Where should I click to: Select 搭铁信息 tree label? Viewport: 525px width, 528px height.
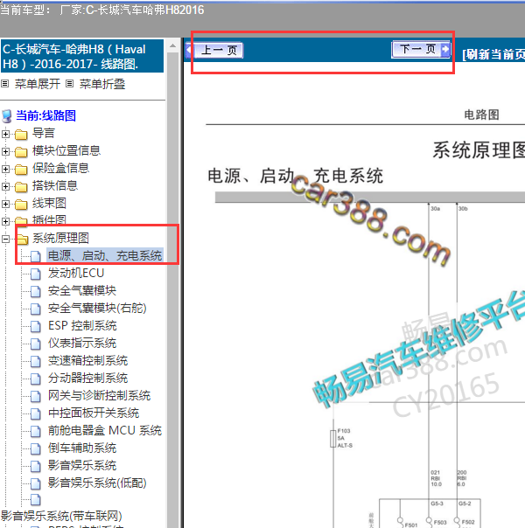[x=55, y=185]
